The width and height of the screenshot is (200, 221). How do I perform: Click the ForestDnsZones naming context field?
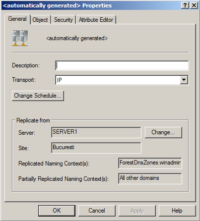(x=150, y=163)
